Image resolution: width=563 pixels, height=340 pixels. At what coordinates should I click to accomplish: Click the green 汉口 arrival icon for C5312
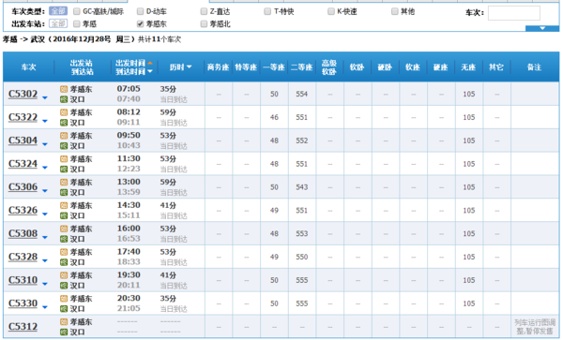[64, 333]
